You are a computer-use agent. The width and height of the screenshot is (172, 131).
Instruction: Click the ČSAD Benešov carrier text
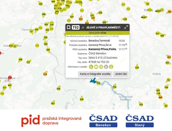(98, 53)
